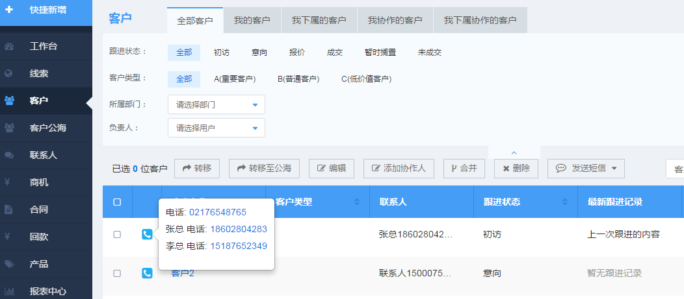Screen dimensions: 684x299
Task: Sort by 客户类型 column arrows
Action: [357, 202]
